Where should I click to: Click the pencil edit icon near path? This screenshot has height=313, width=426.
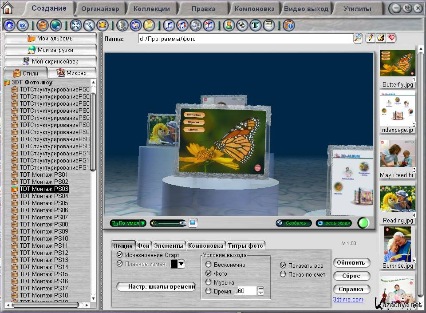click(370, 38)
